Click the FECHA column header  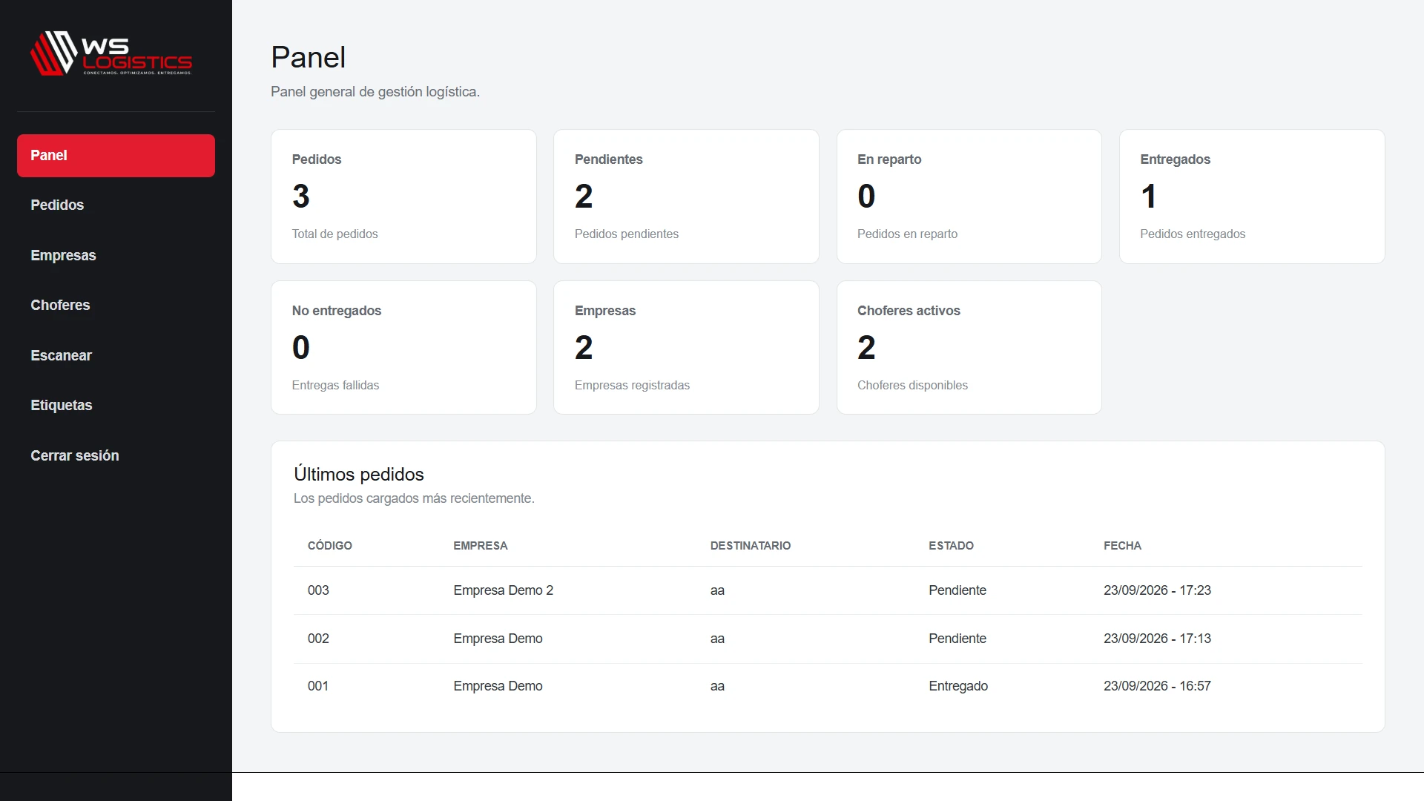1122,546
